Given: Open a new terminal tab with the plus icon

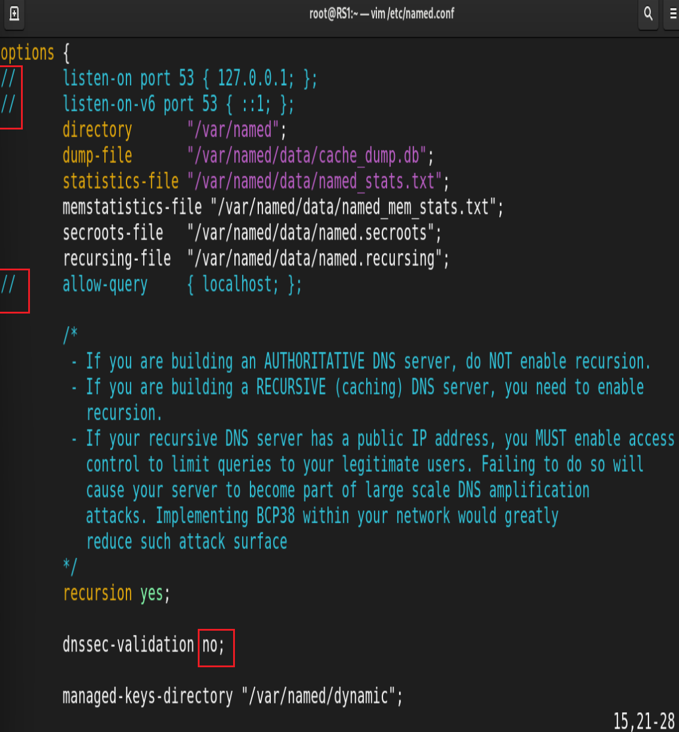Looking at the screenshot, I should (14, 13).
